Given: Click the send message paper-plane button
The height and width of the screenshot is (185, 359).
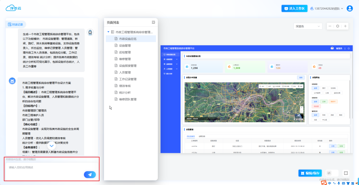Looking at the screenshot, I should pyautogui.click(x=90, y=175).
